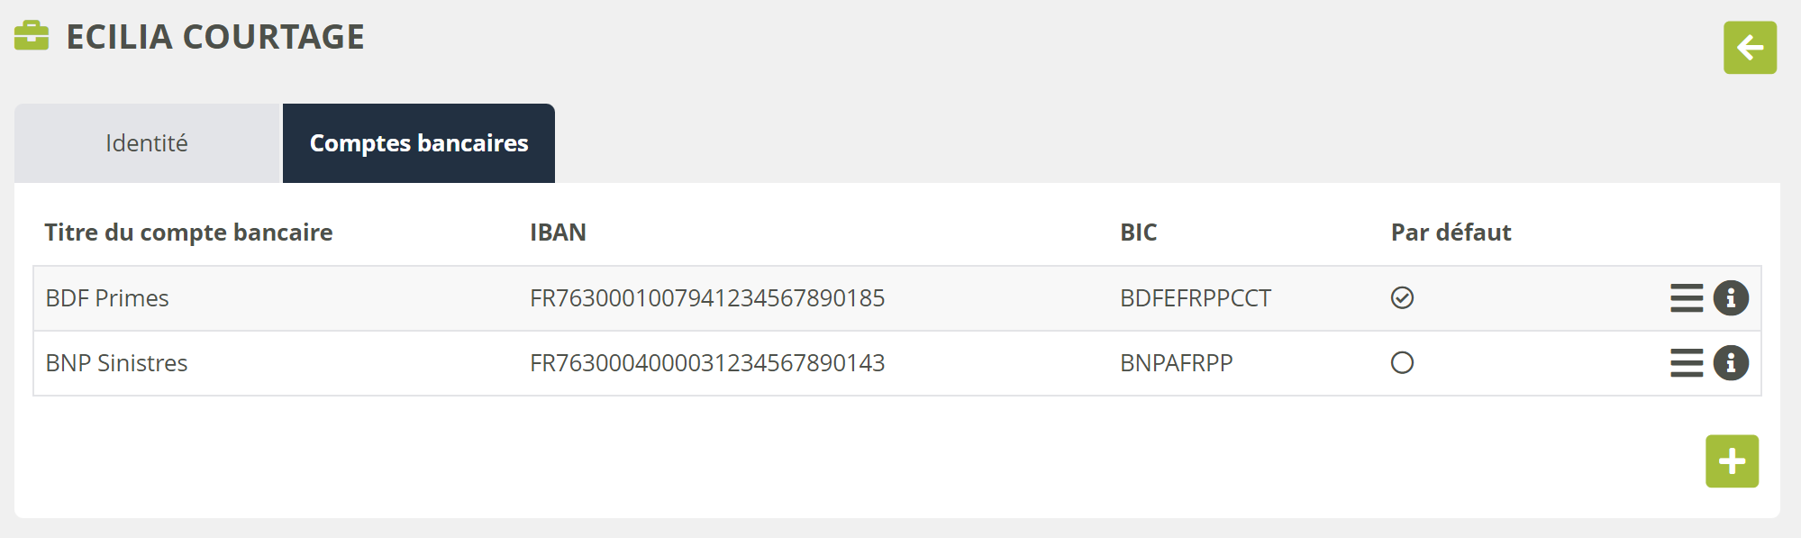Click the green plus add account button
Viewport: 1801px width, 538px height.
(1732, 461)
